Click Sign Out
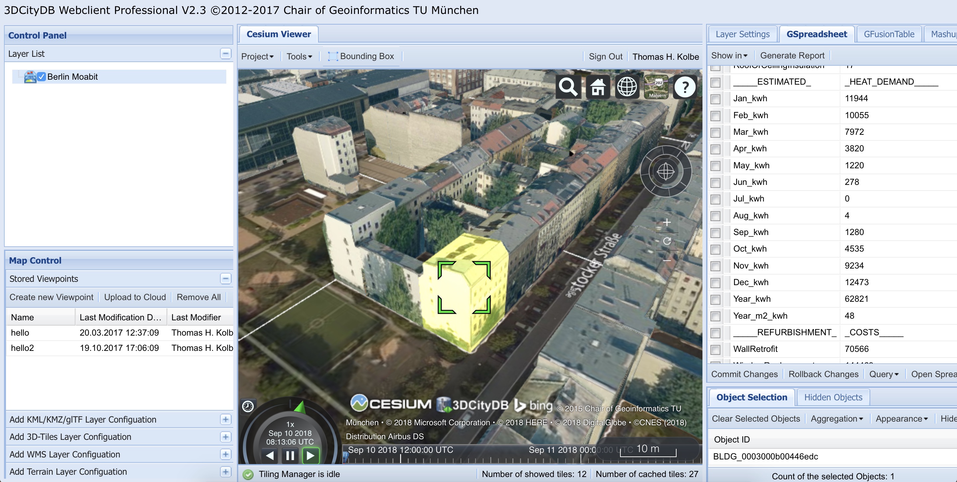 605,56
